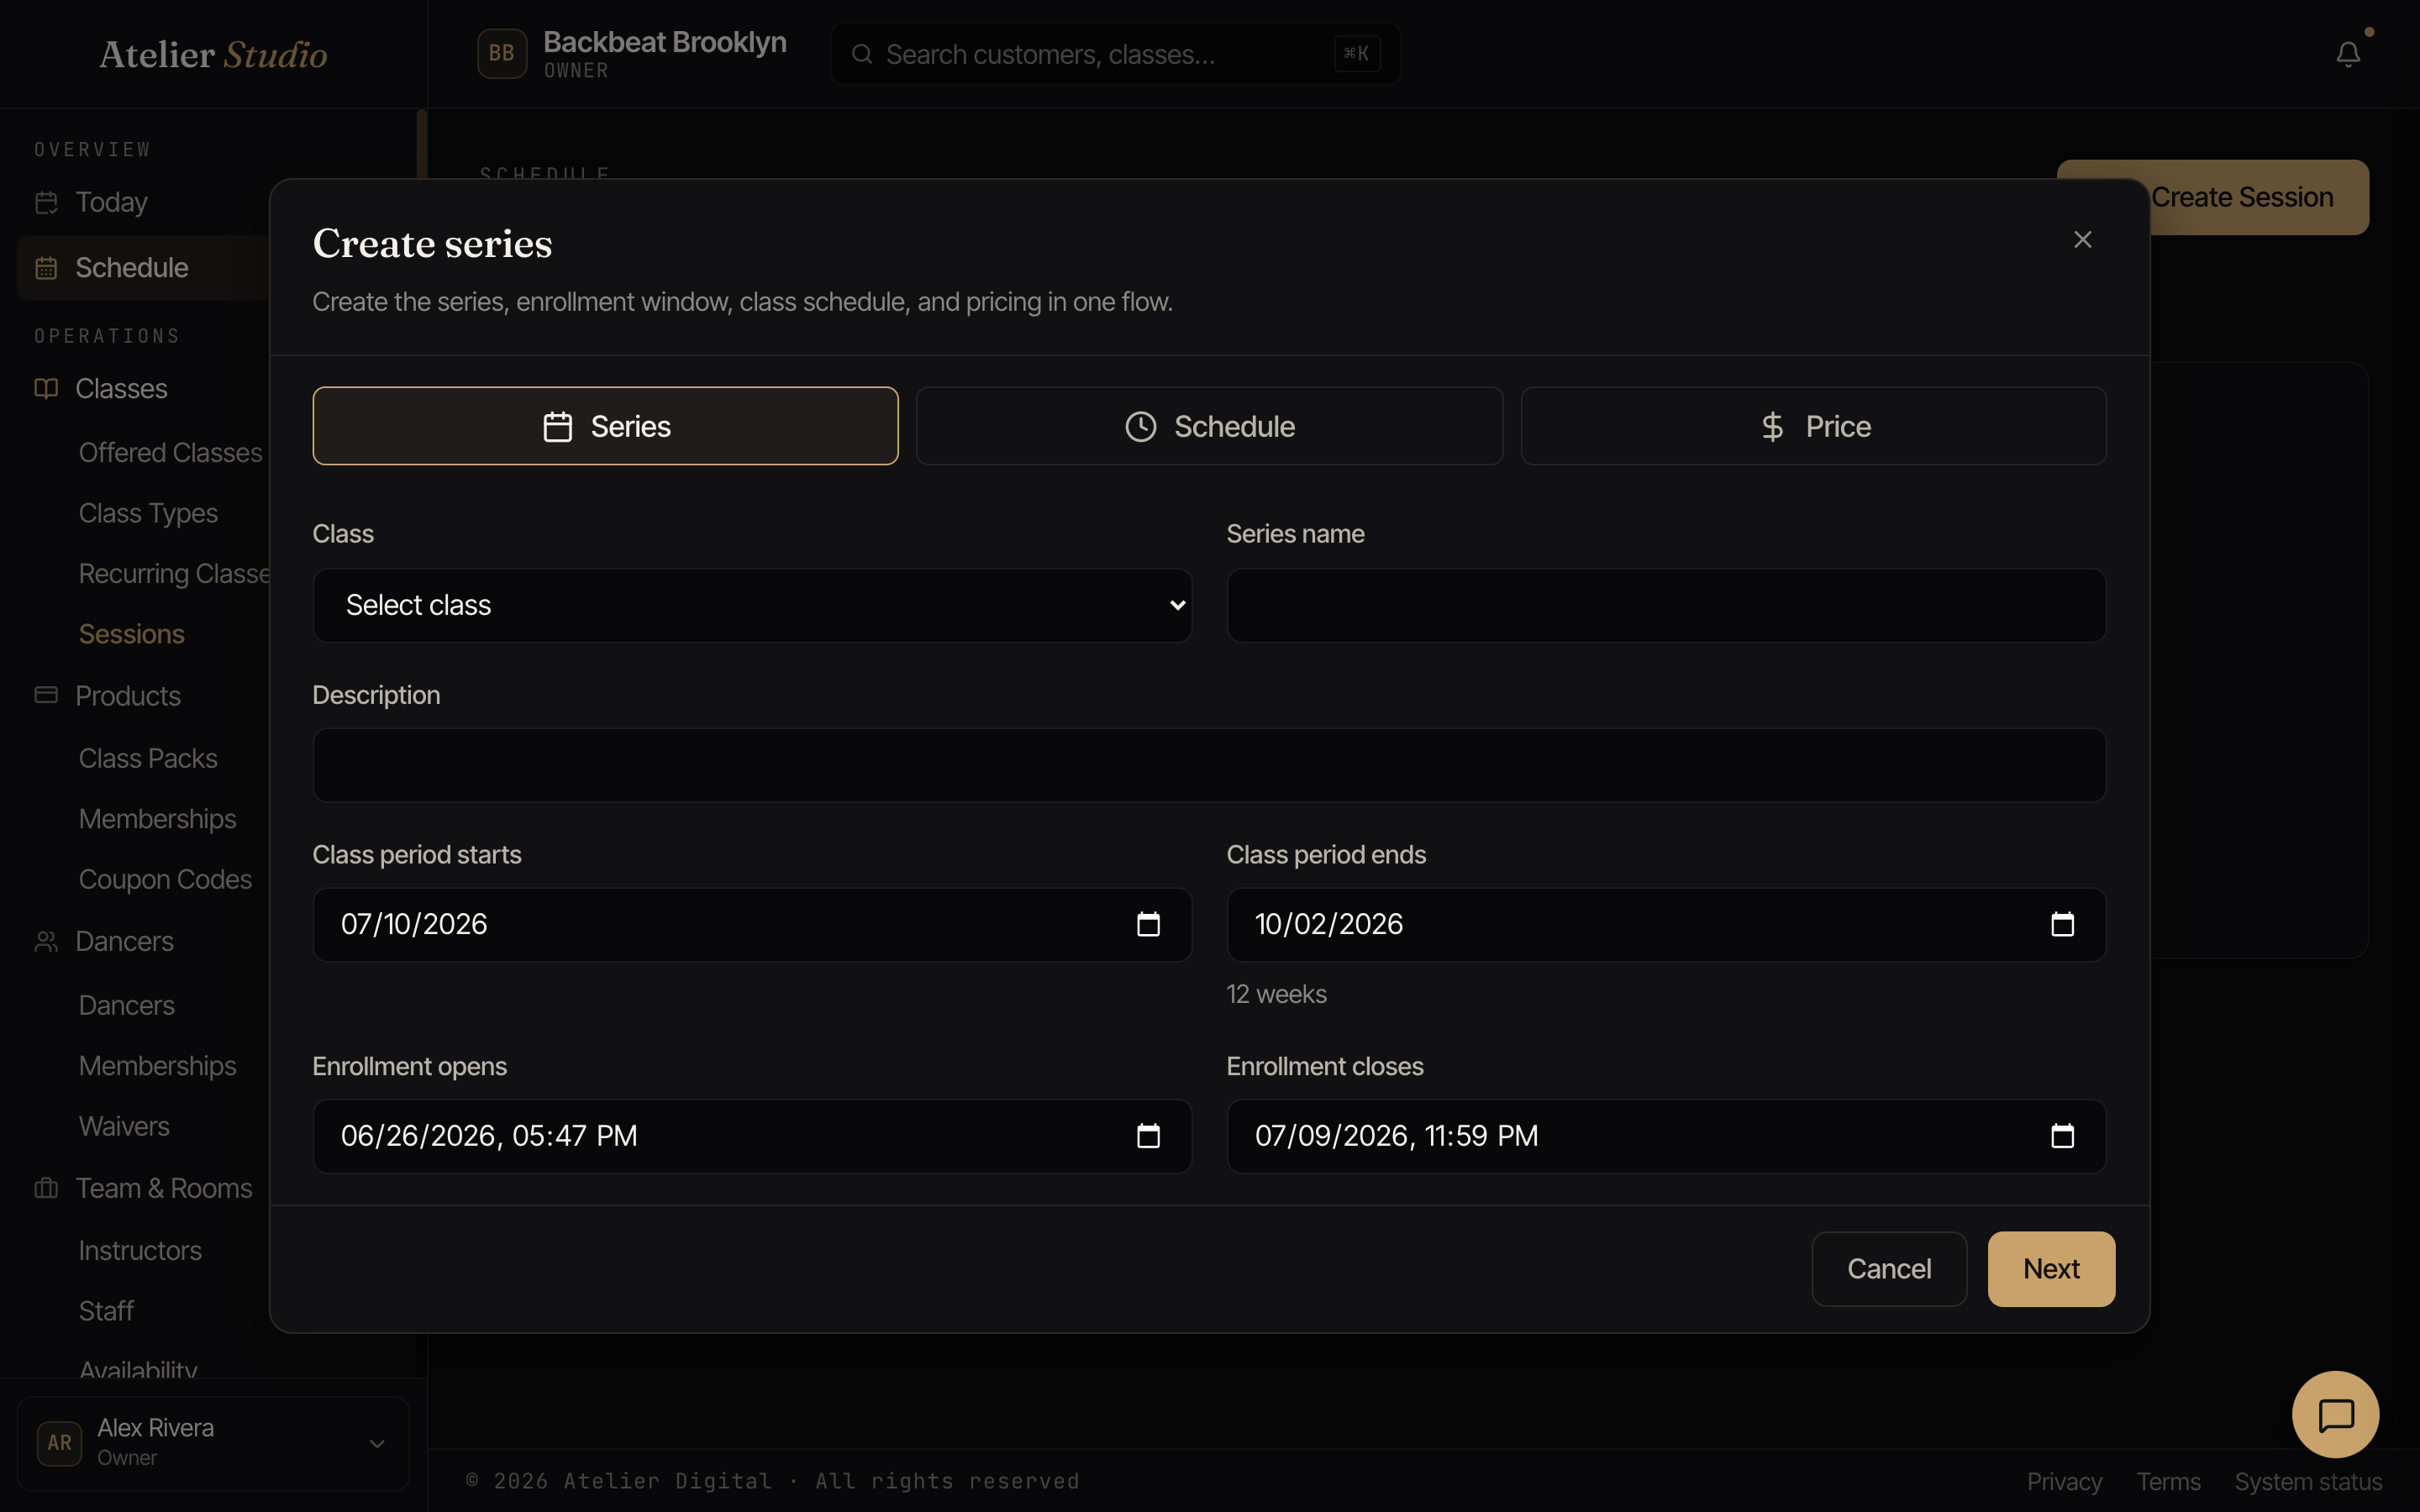This screenshot has width=2420, height=1512.
Task: Click the BB studio avatar badge
Action: click(x=502, y=54)
